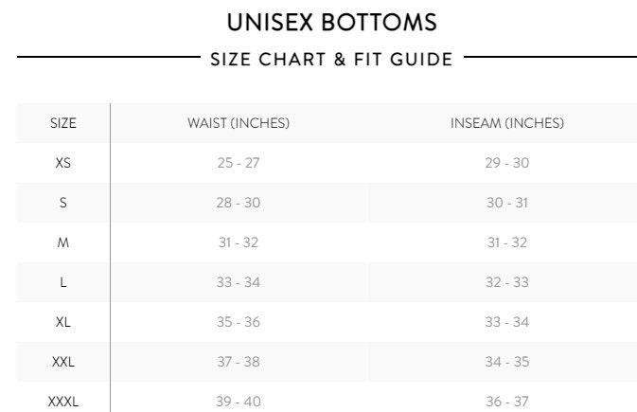The height and width of the screenshot is (412, 637).
Task: Click the M size row label
Action: point(63,242)
